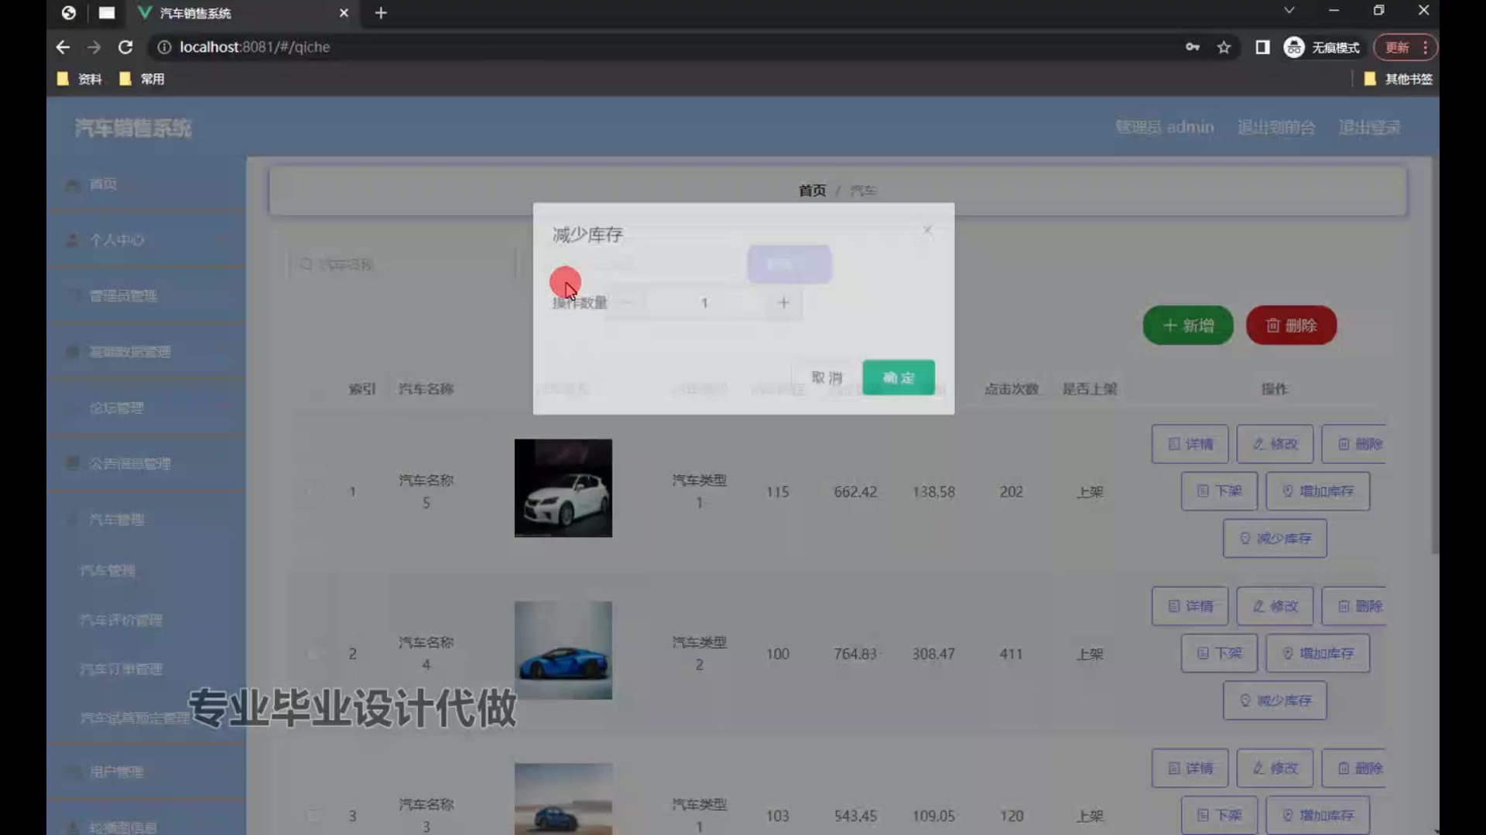Click 详情 for 汽车名称5 row
The width and height of the screenshot is (1486, 835).
click(x=1190, y=444)
